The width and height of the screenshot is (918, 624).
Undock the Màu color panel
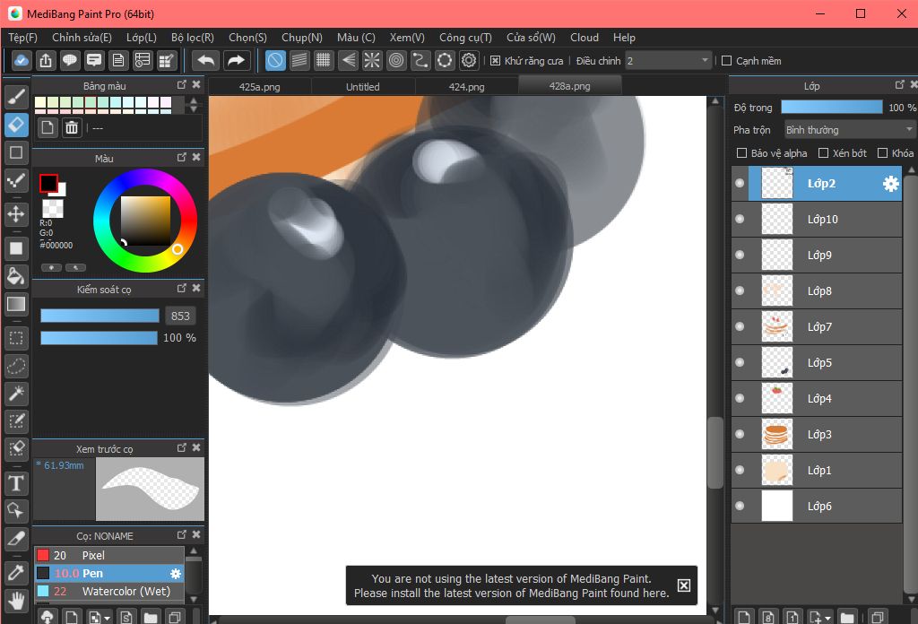tap(181, 158)
